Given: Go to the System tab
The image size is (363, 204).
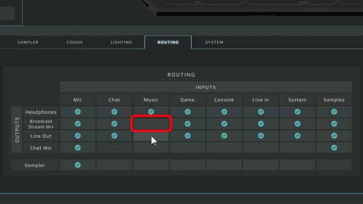Looking at the screenshot, I should coord(214,42).
